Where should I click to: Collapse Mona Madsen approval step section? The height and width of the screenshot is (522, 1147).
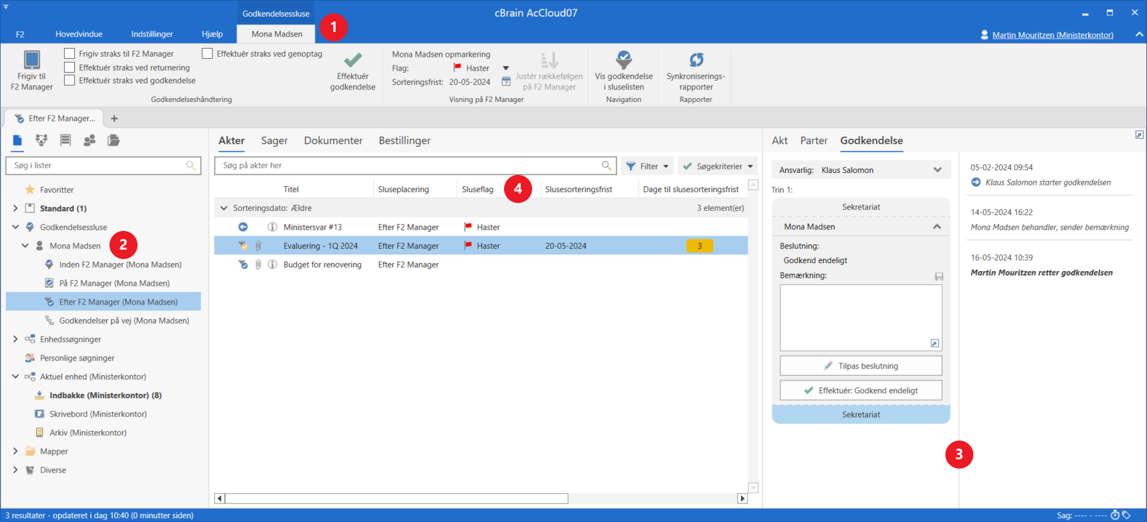937,227
